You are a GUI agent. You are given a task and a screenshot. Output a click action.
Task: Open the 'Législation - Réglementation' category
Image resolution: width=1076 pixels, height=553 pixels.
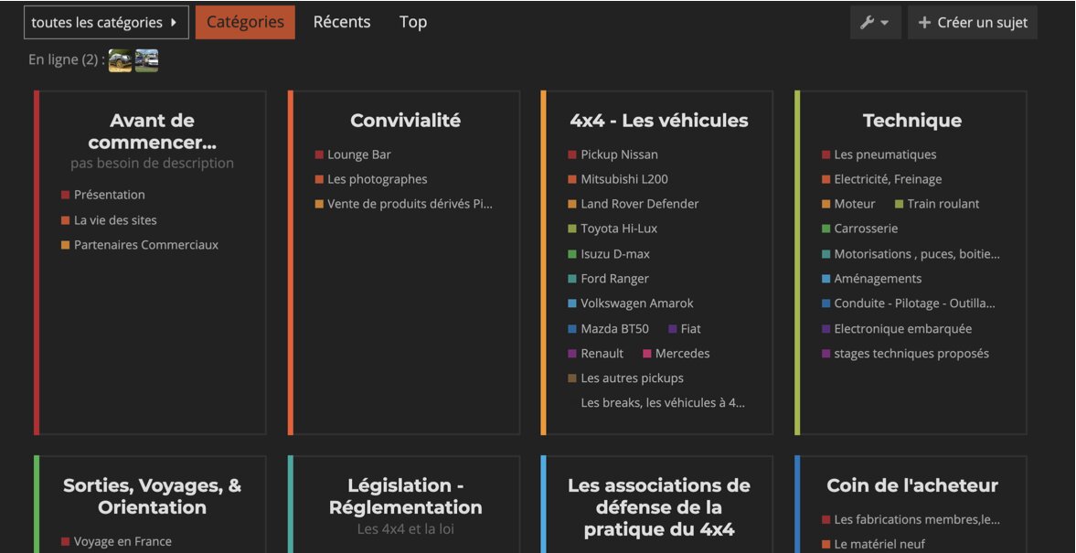click(406, 496)
